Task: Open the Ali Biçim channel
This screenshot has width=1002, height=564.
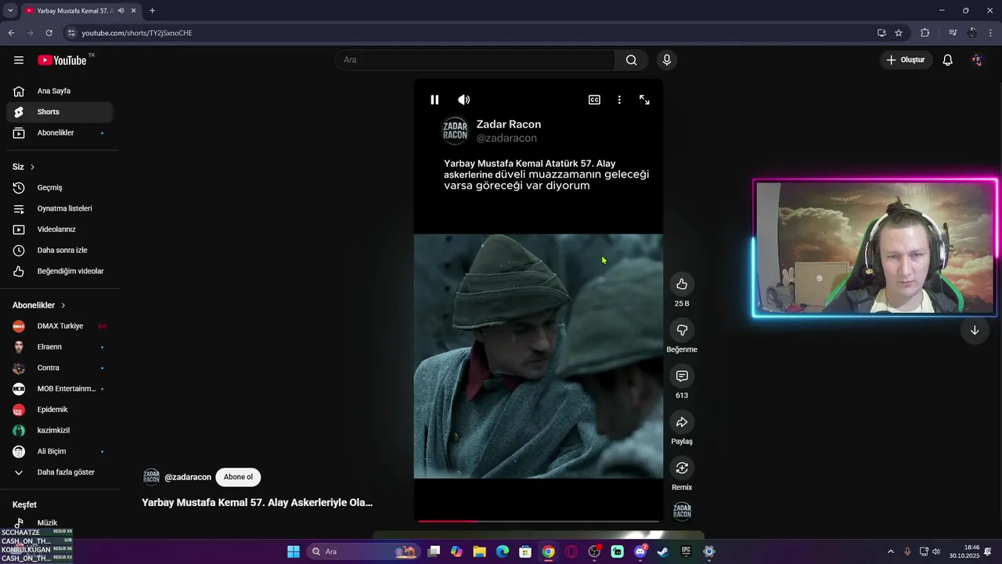Action: point(59,451)
